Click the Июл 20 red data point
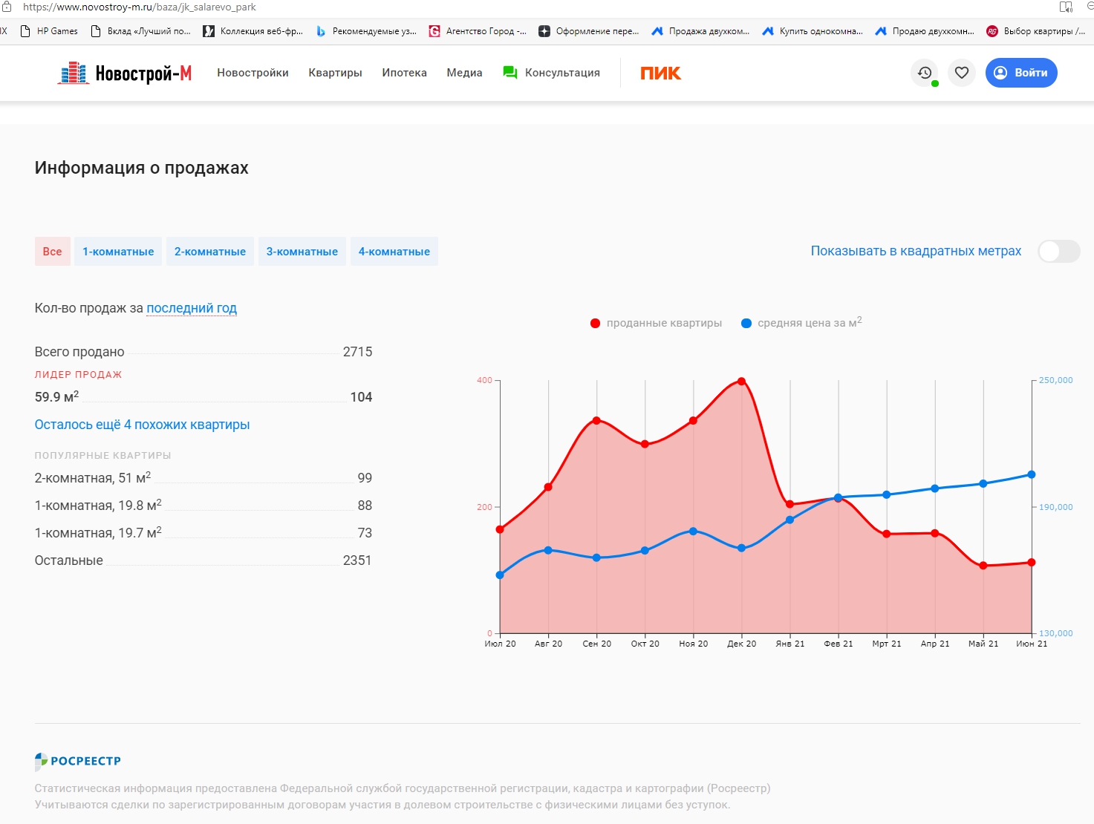 pyautogui.click(x=500, y=529)
